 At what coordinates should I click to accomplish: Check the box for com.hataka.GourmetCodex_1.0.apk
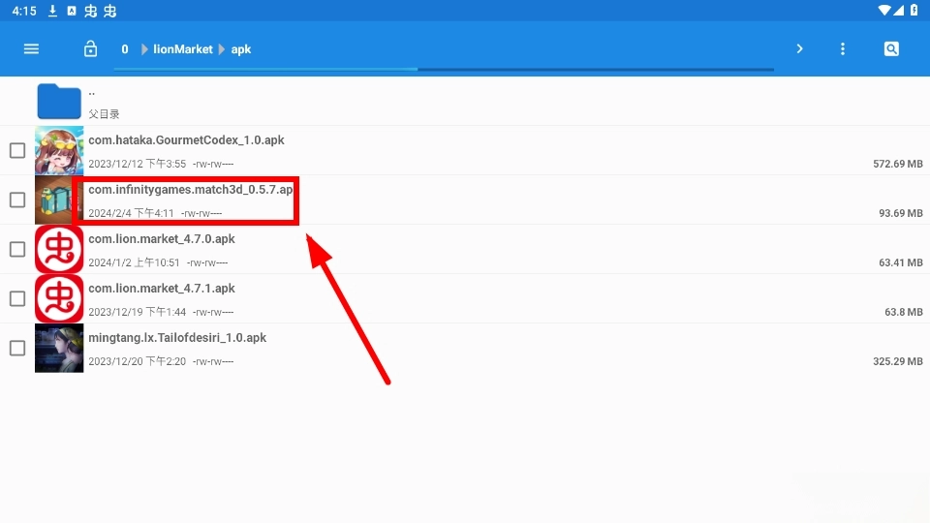(17, 151)
